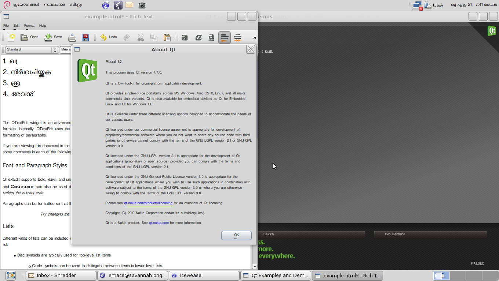
Task: Open the Help menu
Action: 43,26
